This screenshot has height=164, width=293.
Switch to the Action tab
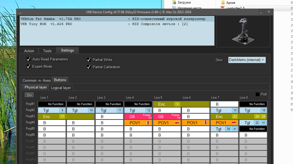29,51
